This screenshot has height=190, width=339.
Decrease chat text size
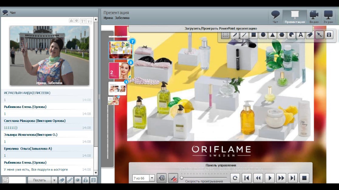(x=89, y=21)
